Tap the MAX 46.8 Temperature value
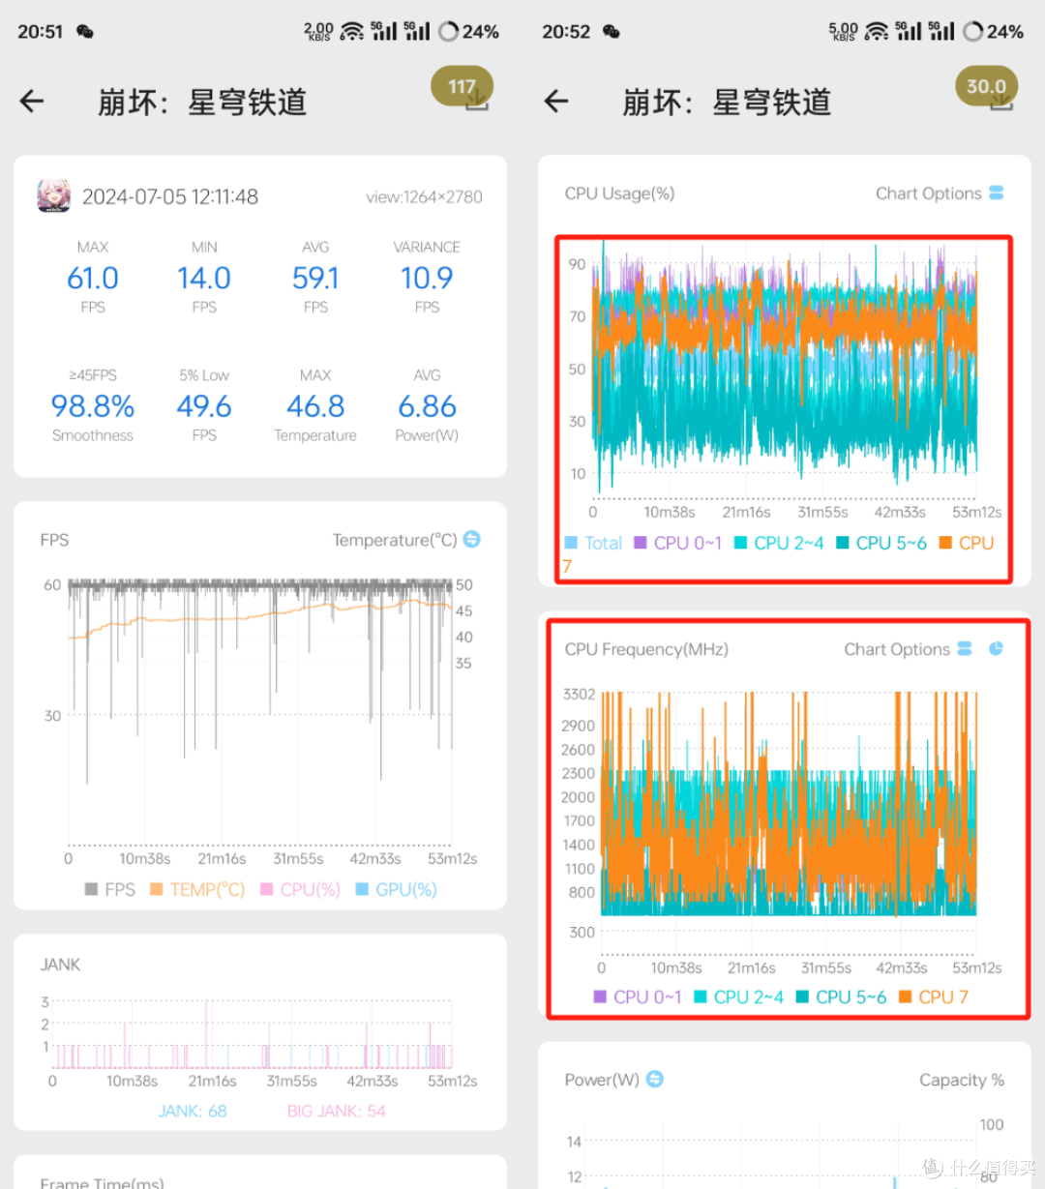Screen dimensions: 1045x1189 [315, 406]
